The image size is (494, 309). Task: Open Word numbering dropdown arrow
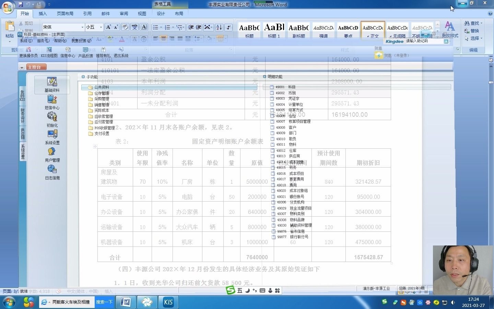173,27
